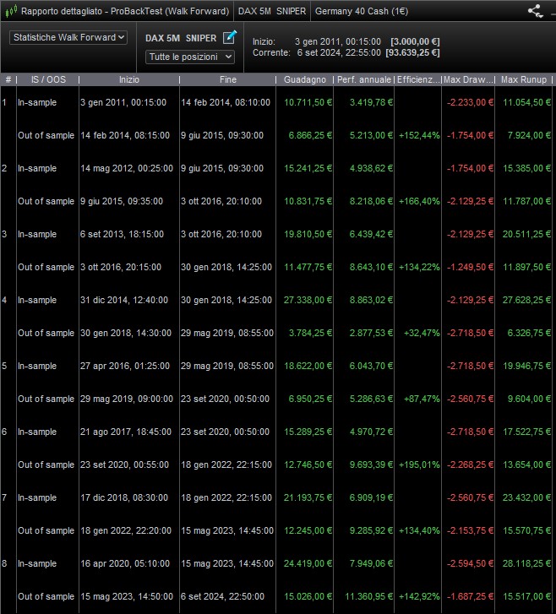This screenshot has width=556, height=614.
Task: Select gain cell 27.338,00 €
Action: click(x=308, y=300)
